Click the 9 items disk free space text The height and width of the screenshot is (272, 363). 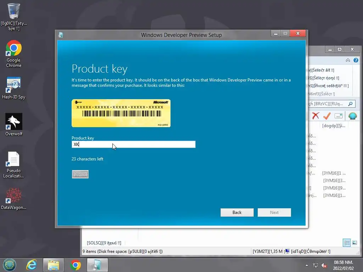click(123, 251)
